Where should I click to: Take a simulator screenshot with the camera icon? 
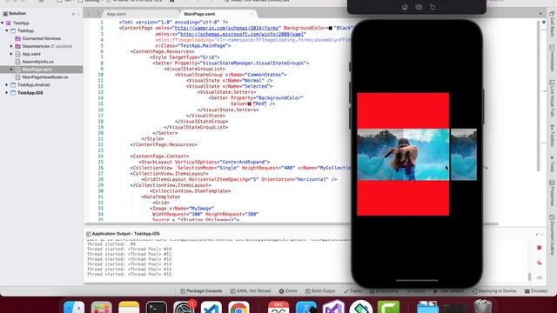[419, 7]
